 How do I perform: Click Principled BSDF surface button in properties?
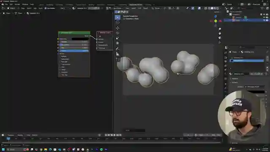(x=255, y=87)
